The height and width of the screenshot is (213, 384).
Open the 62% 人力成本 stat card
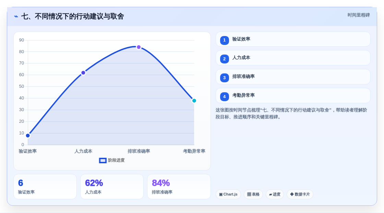pyautogui.click(x=112, y=187)
